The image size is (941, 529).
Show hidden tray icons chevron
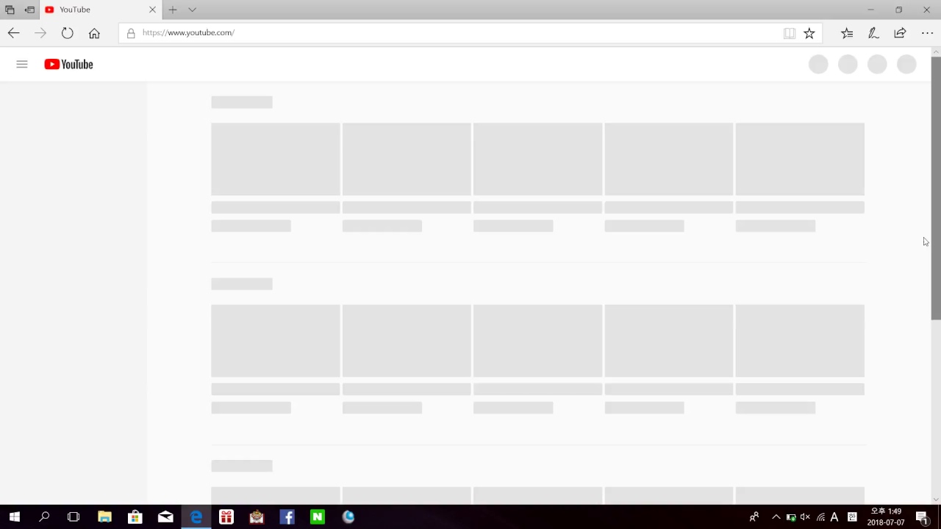click(776, 517)
